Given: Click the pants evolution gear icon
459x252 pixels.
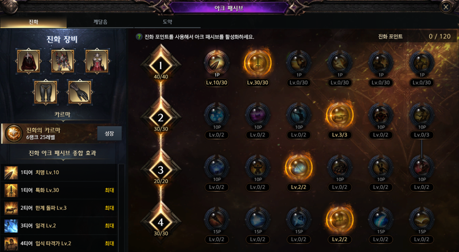Looking at the screenshot, I should click(x=45, y=92).
